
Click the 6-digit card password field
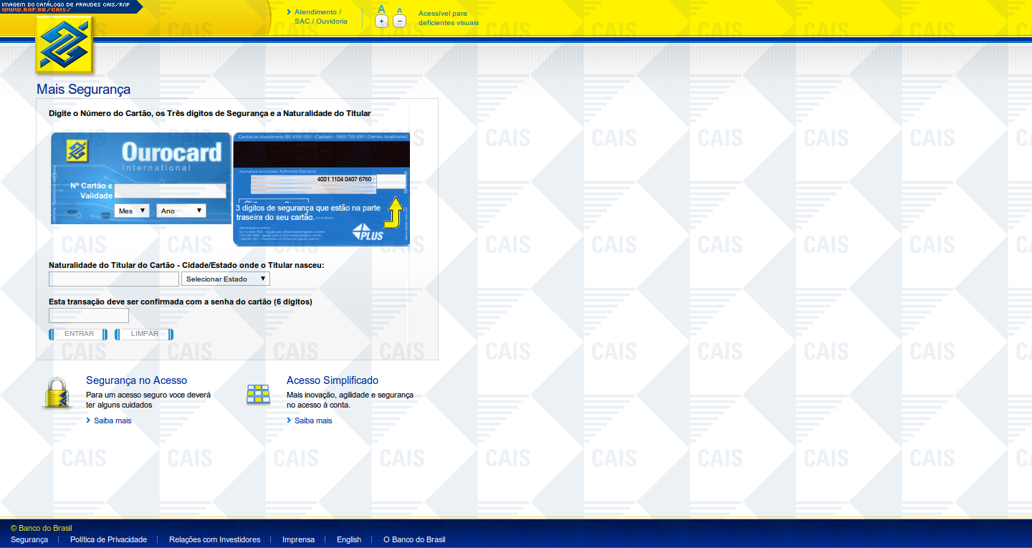[89, 315]
